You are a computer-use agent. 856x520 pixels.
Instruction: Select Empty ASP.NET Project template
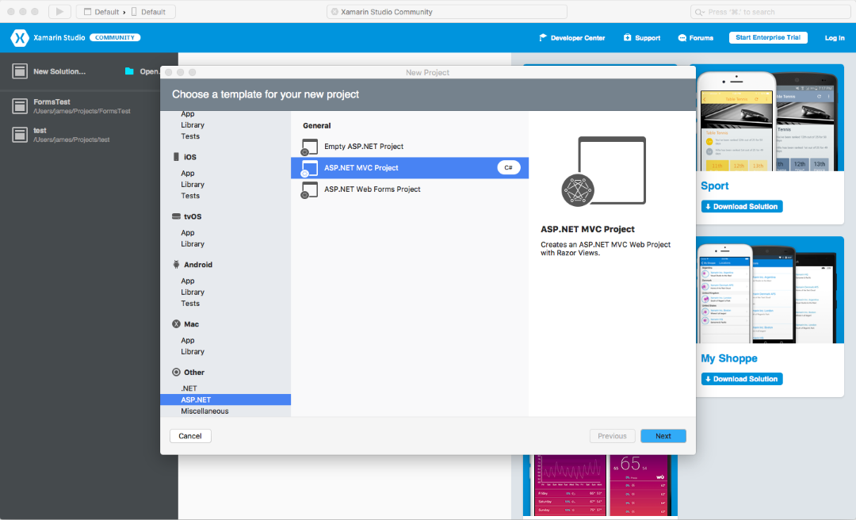(x=410, y=147)
